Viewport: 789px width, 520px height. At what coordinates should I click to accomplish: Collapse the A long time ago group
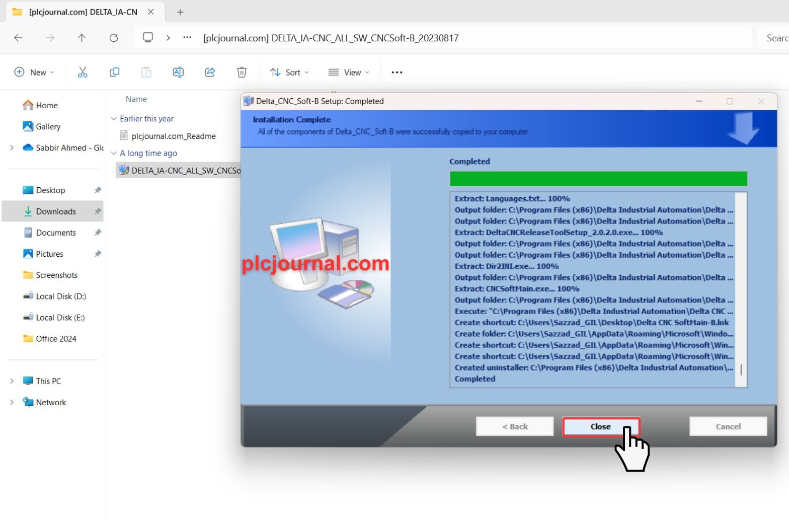[114, 153]
